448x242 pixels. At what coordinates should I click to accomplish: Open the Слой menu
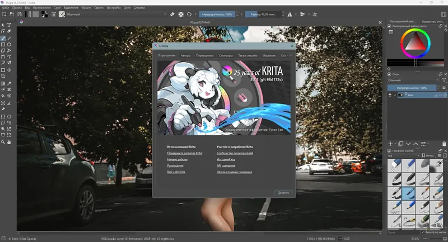pos(57,8)
